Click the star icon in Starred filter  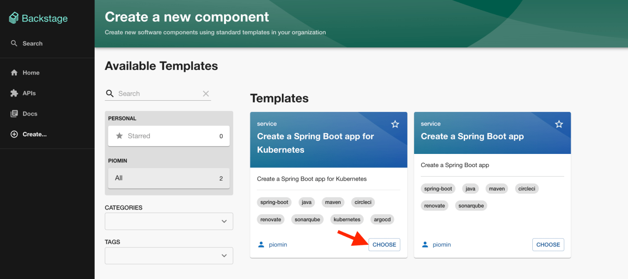(120, 136)
